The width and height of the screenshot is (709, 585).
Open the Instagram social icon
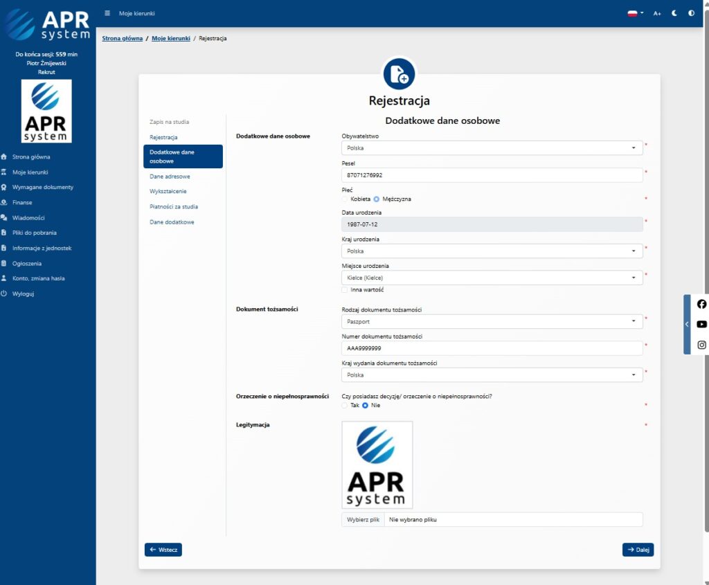[x=701, y=345]
